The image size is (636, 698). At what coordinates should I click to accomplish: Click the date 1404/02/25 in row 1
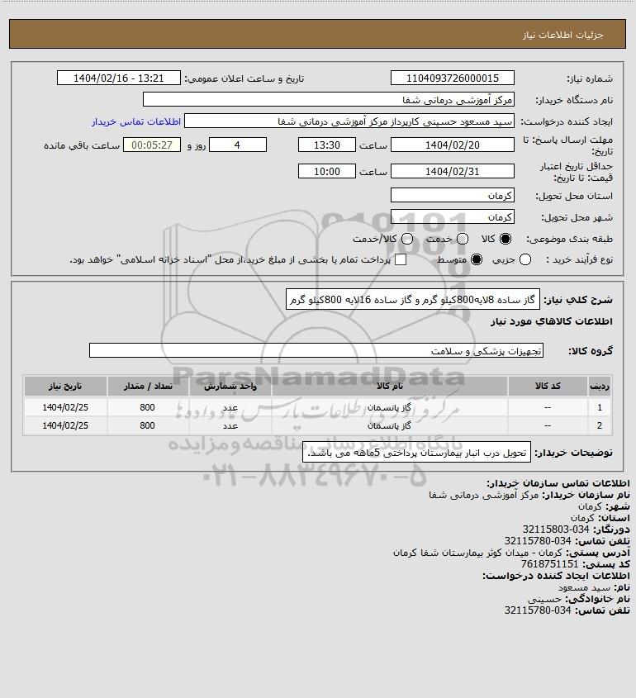click(65, 407)
